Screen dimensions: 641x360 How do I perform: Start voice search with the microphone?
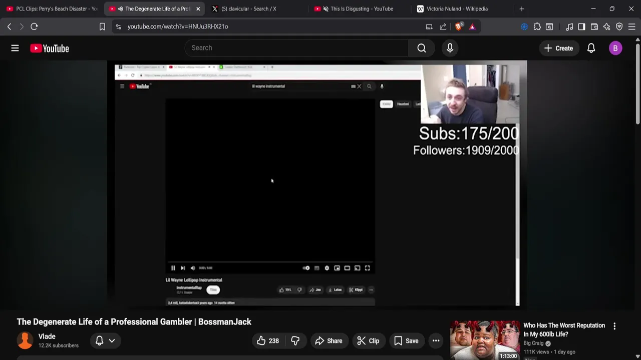450,48
